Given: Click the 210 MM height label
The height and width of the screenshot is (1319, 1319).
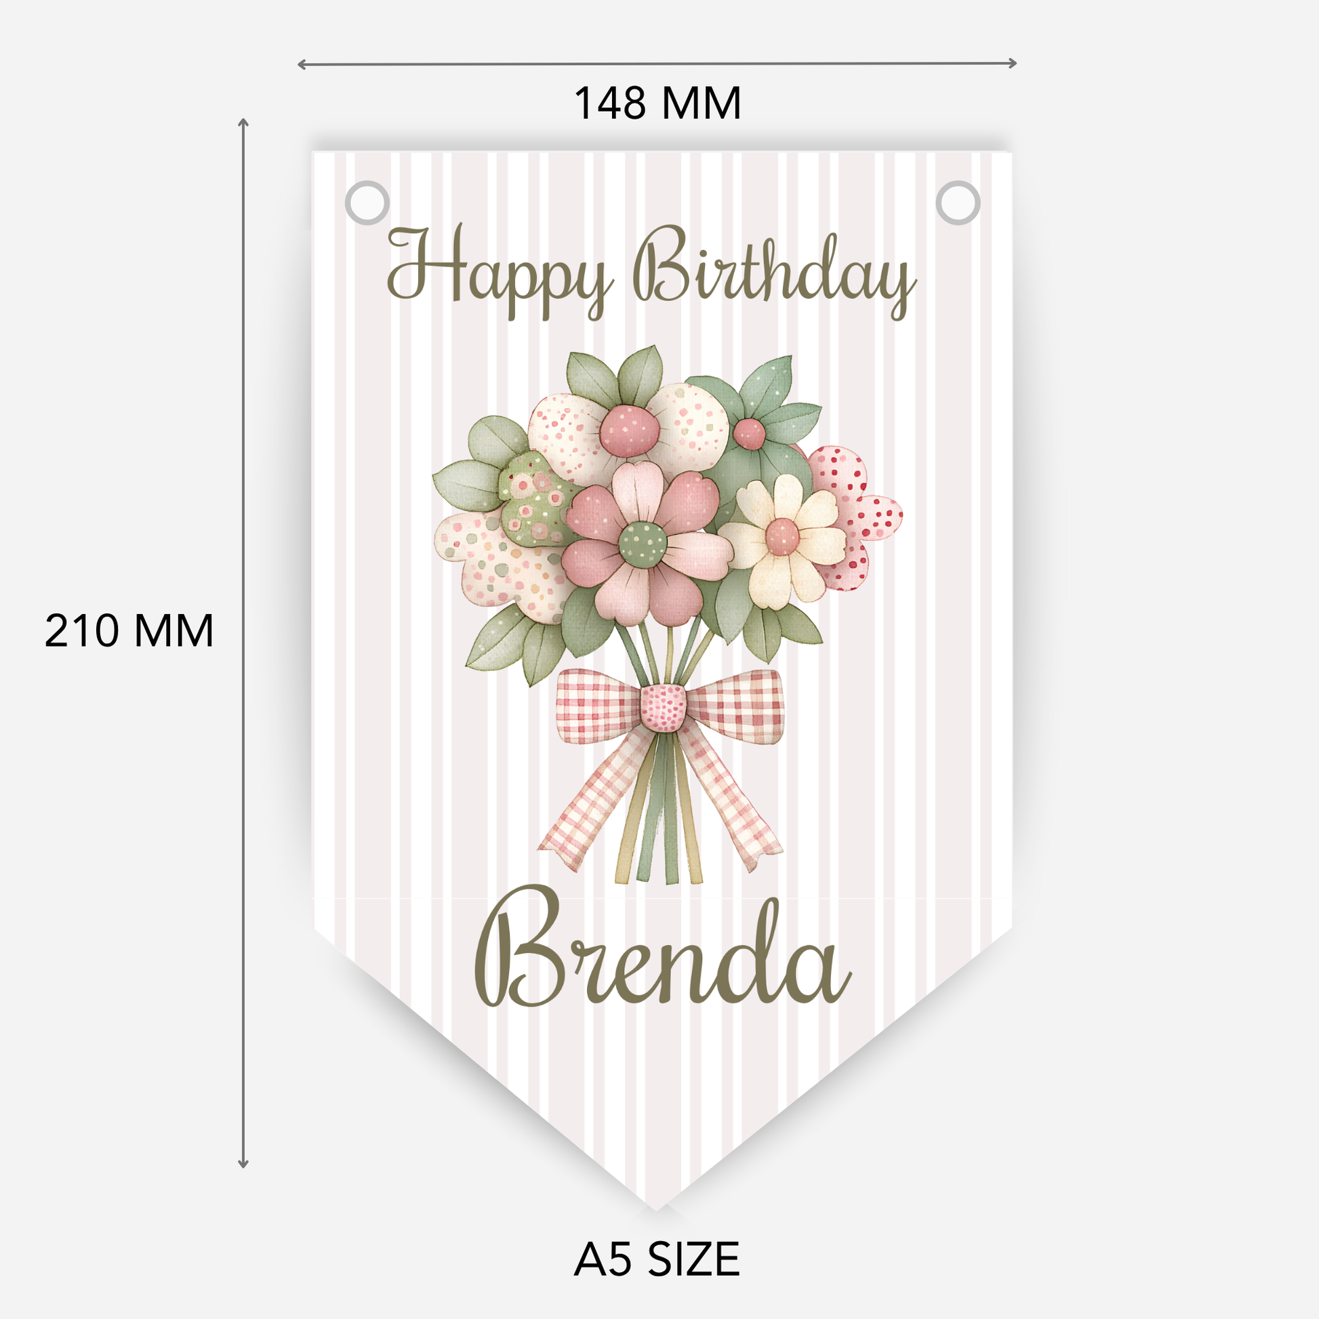Looking at the screenshot, I should [129, 630].
